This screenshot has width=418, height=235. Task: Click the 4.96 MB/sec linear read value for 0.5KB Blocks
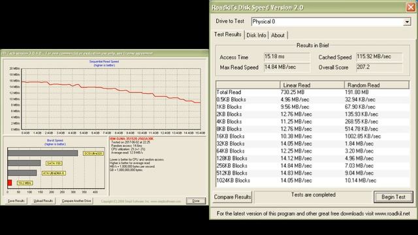pos(295,100)
